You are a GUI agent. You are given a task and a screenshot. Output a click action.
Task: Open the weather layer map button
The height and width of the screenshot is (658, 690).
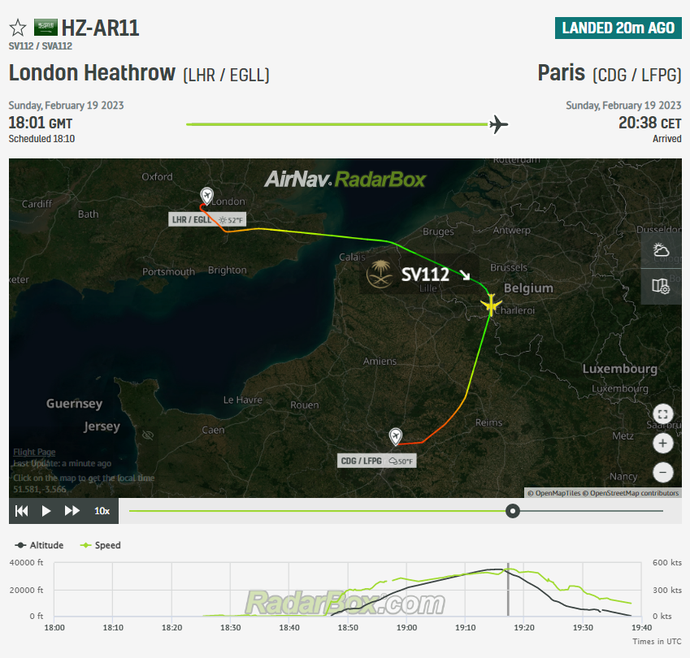click(x=661, y=250)
